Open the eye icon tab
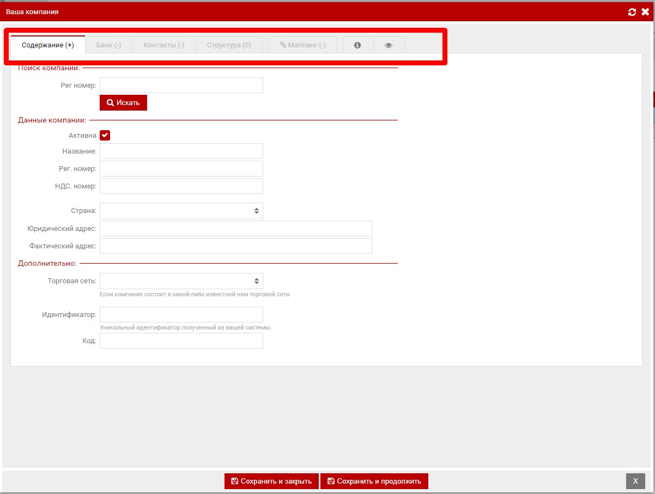Viewport: 655px width, 494px height. click(x=389, y=45)
